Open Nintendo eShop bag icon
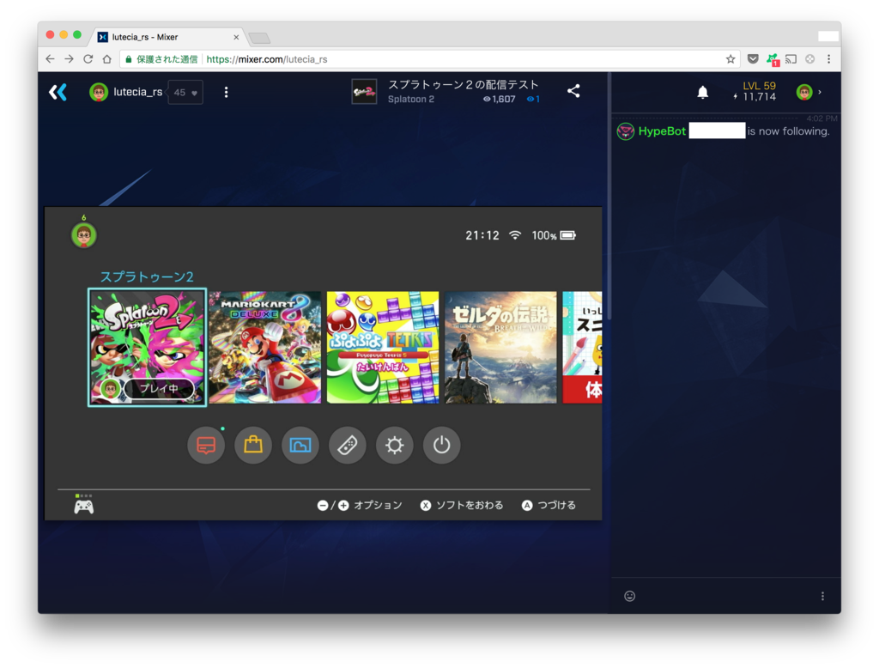 [x=253, y=445]
